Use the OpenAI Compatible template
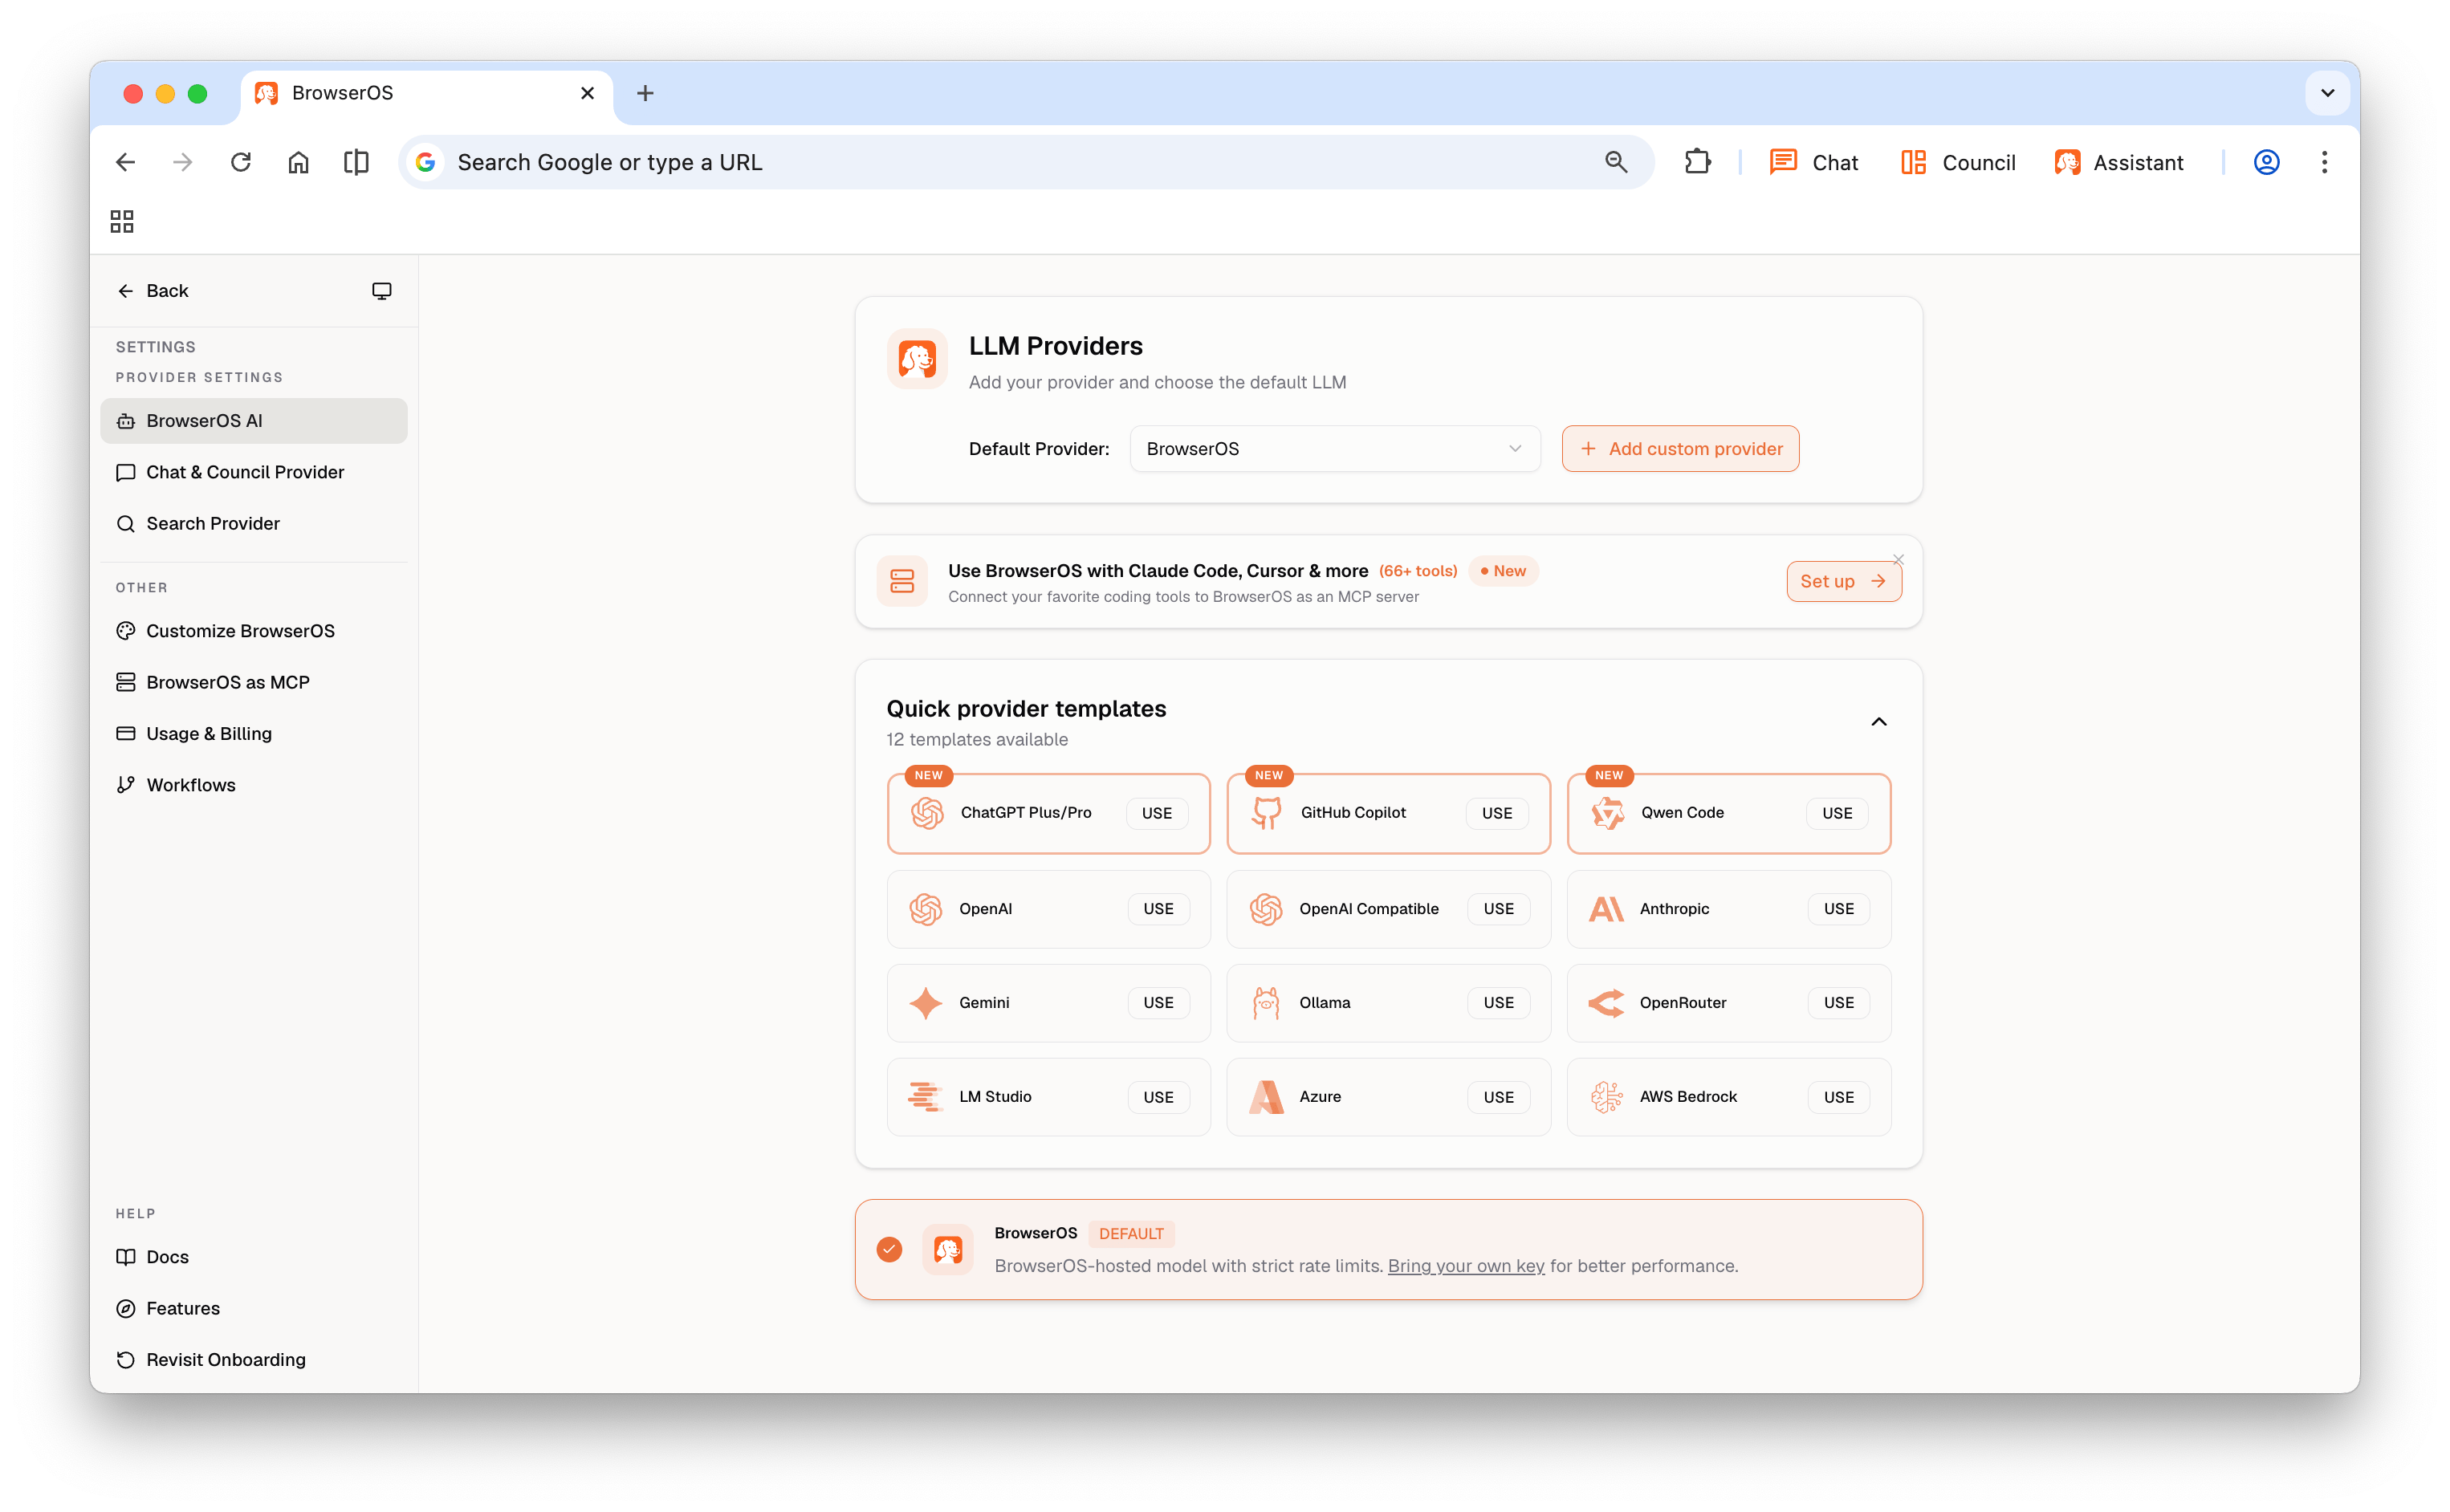 coord(1498,909)
